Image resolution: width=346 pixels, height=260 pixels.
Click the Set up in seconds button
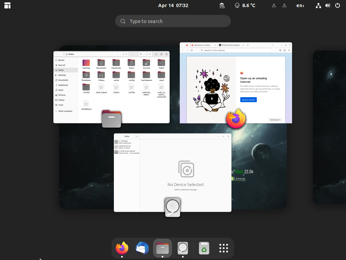click(x=248, y=100)
